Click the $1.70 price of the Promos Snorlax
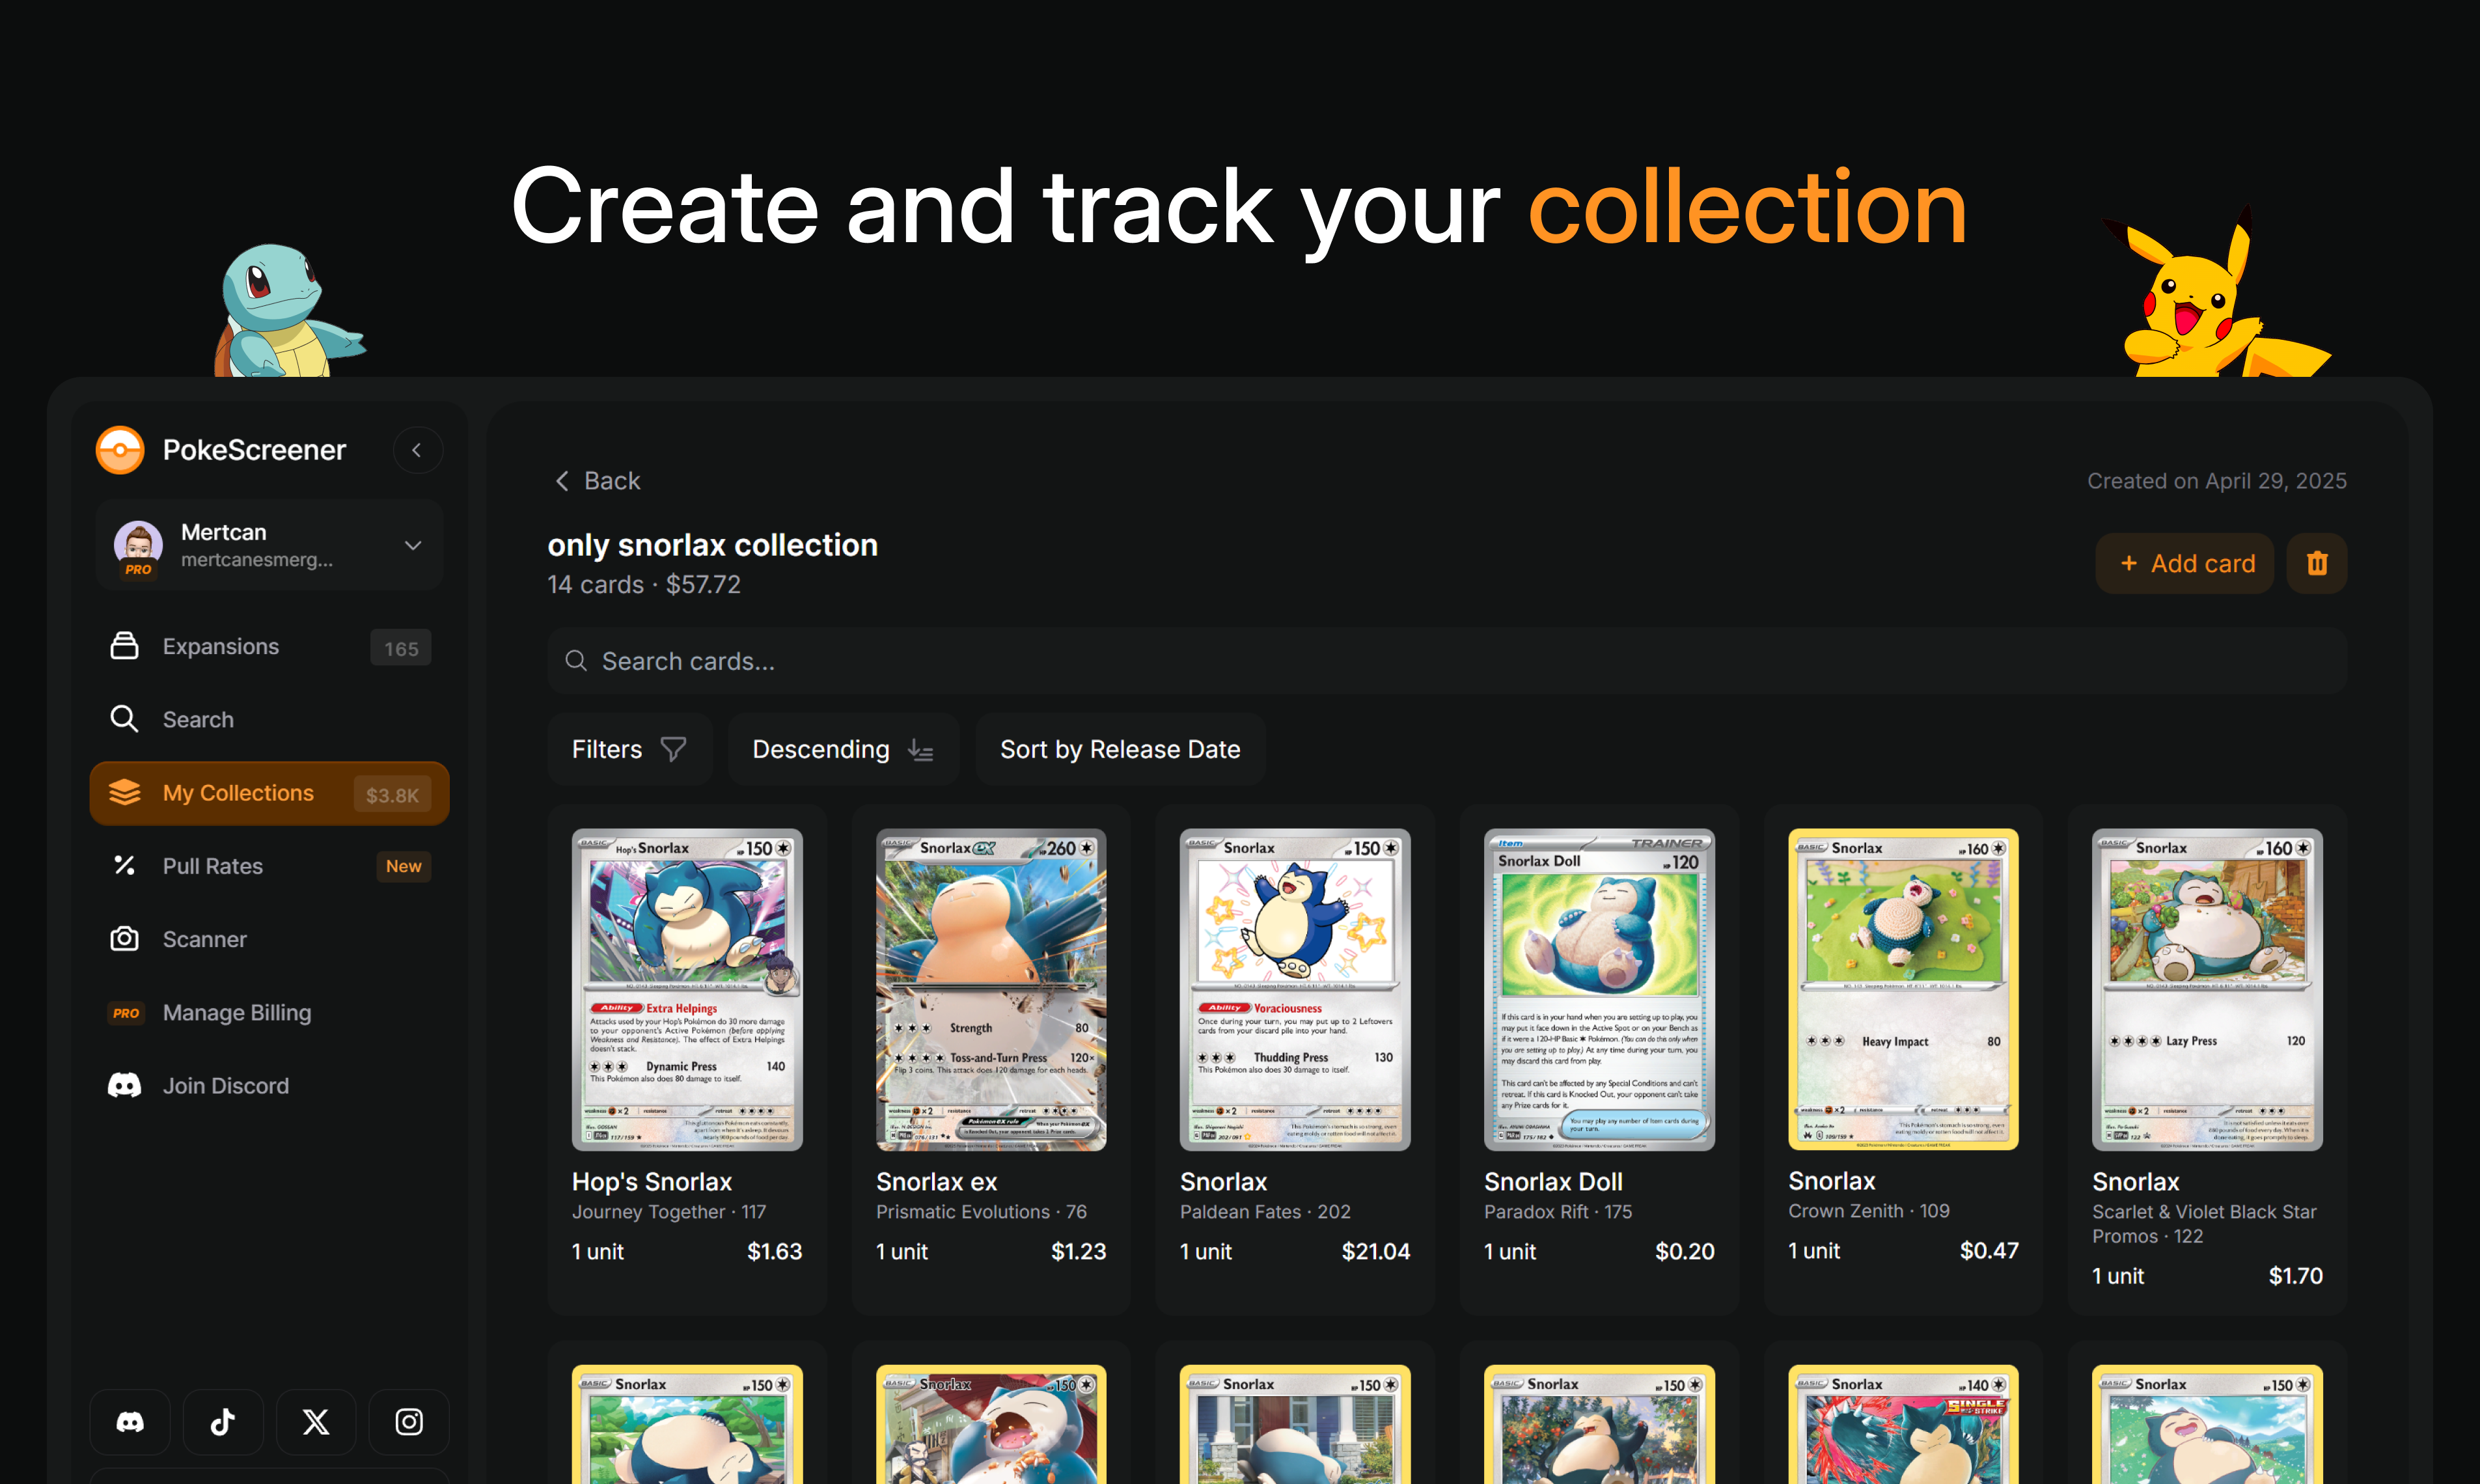The height and width of the screenshot is (1484, 2480). tap(2295, 1276)
